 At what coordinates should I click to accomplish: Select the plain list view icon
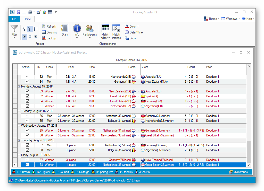pos(36,29)
